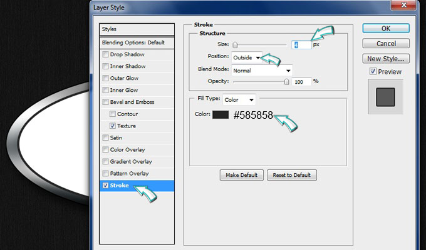Open the Position dropdown showing Outside
Viewport: 426px width, 250px height.
(247, 57)
